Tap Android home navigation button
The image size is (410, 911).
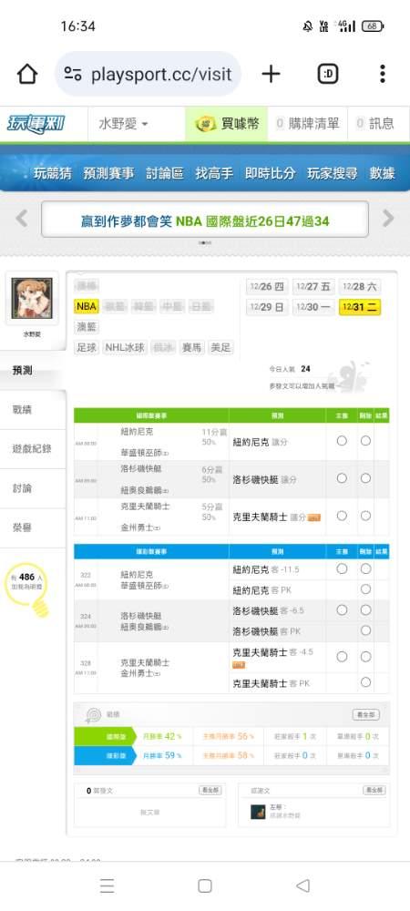coord(204,885)
